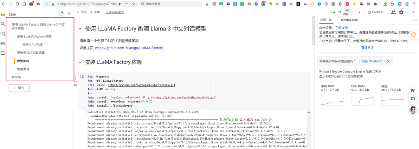Click the 此处 link to buy compute units
419x149 pixels.
[350, 36]
